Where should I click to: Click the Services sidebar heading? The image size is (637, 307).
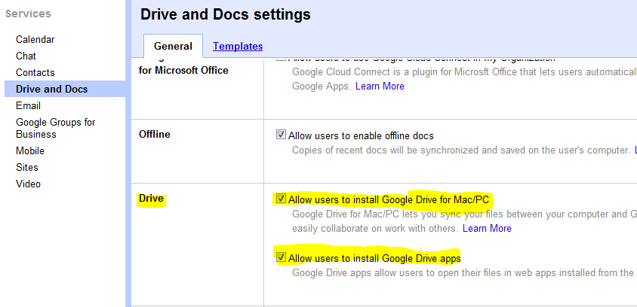[28, 14]
